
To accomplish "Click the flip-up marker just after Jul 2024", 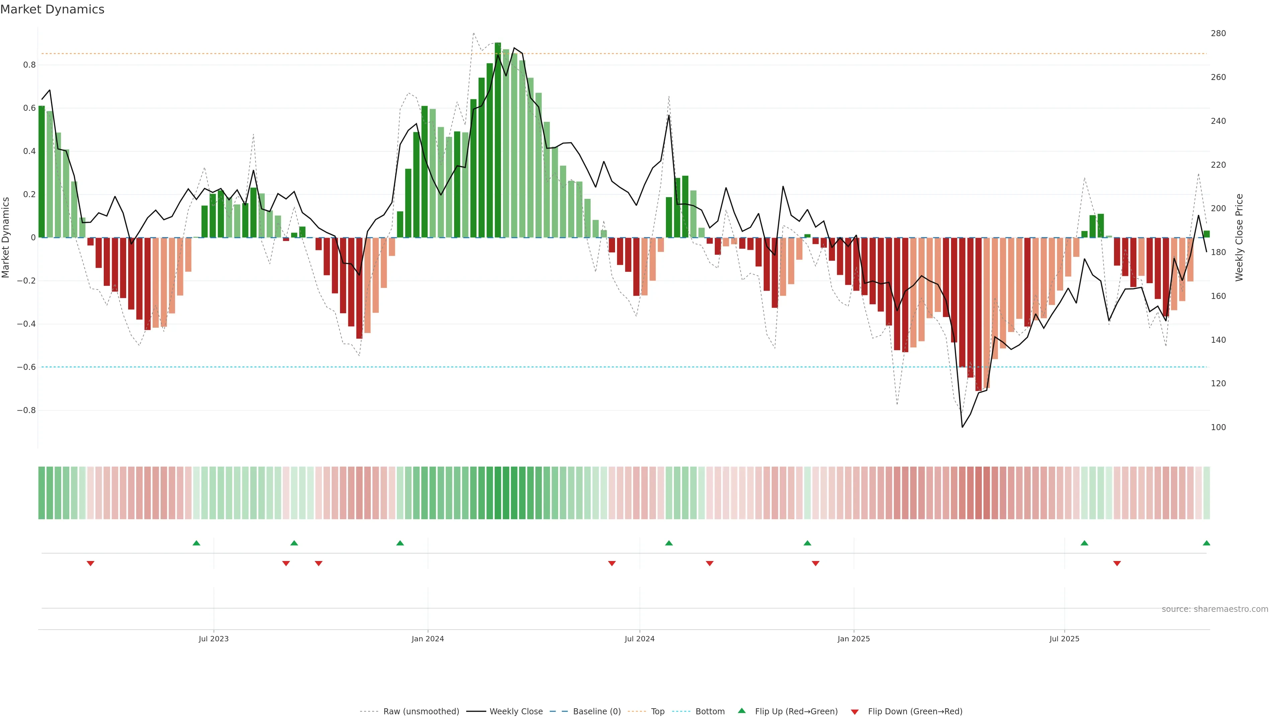I will click(x=669, y=543).
